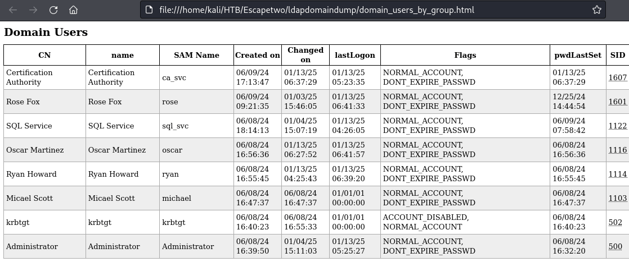This screenshot has width=629, height=262.
Task: Open SID link 1607 for ca_svc
Action: pos(617,77)
